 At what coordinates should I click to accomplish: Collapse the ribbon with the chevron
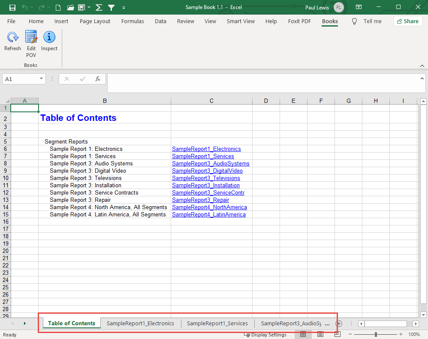pos(422,66)
